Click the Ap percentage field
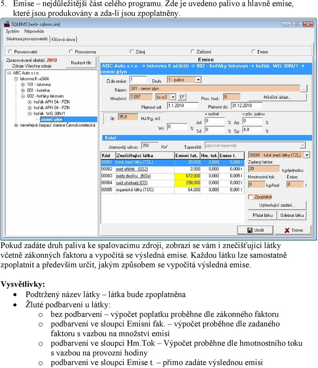318x368 pixels. click(252, 121)
